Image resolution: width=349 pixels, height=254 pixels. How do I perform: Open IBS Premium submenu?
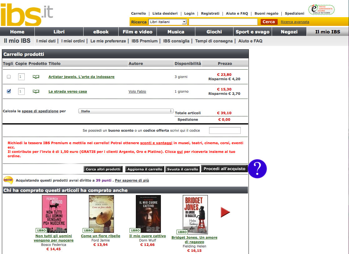(x=145, y=41)
